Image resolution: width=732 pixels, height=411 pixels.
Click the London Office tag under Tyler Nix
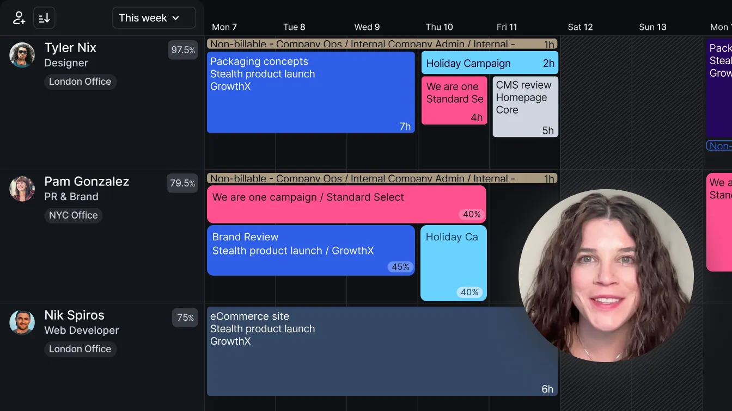point(80,82)
